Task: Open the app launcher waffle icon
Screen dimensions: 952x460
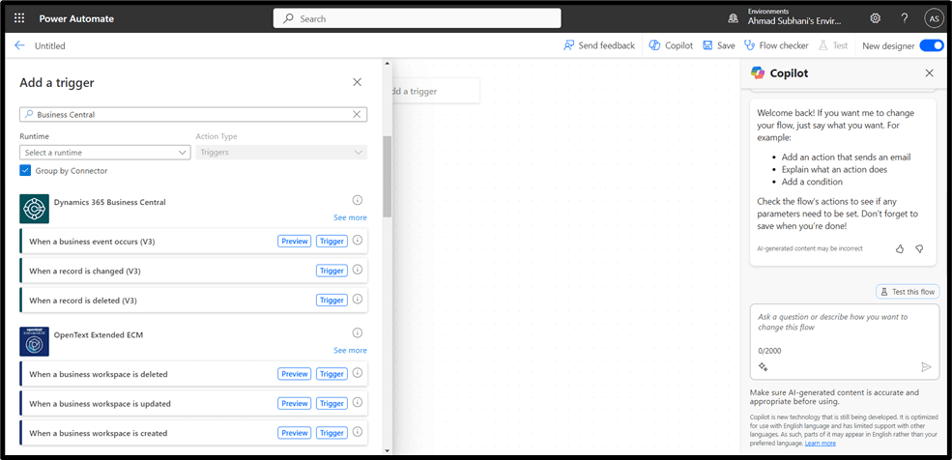Action: (19, 18)
